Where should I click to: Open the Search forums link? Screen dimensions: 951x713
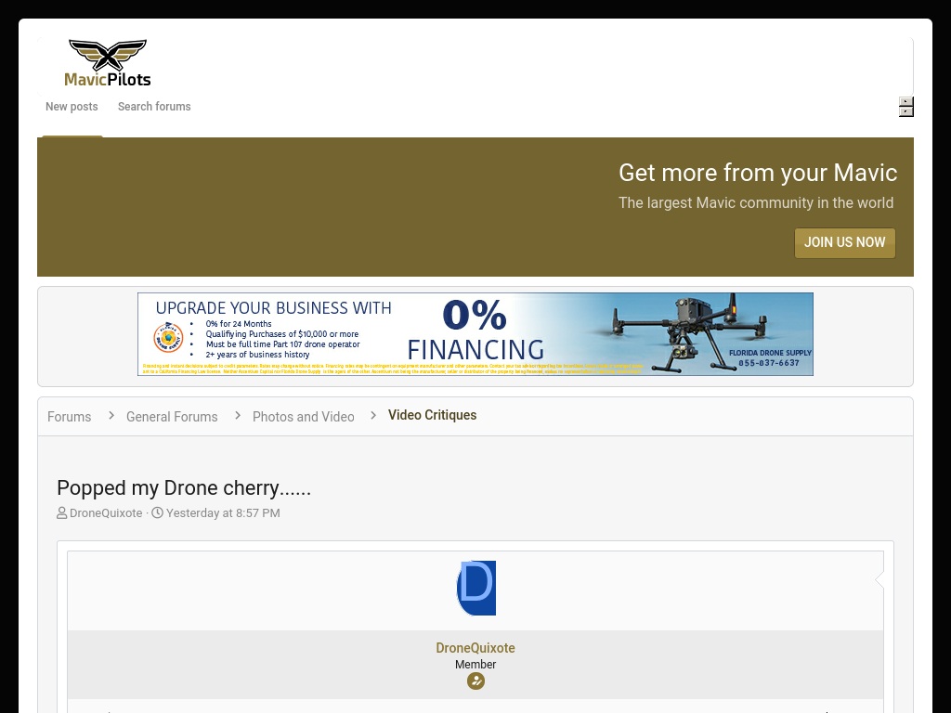tap(154, 107)
